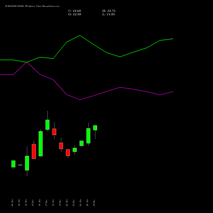
Task: Click the 16 Dec date label
Action: tap(40, 203)
